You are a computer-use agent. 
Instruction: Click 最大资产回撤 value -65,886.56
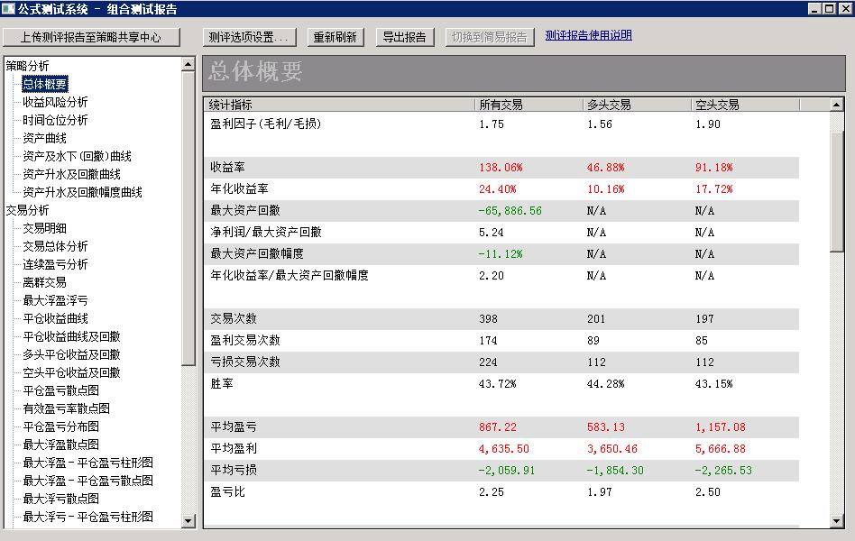510,210
